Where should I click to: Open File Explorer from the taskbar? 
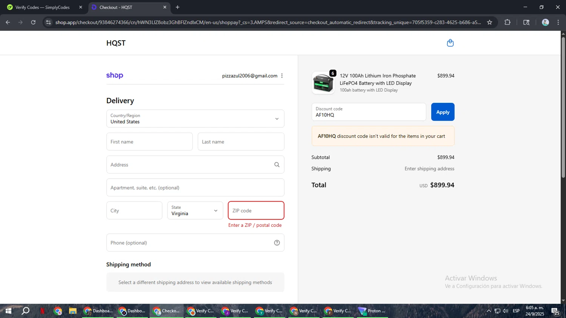pos(73,311)
